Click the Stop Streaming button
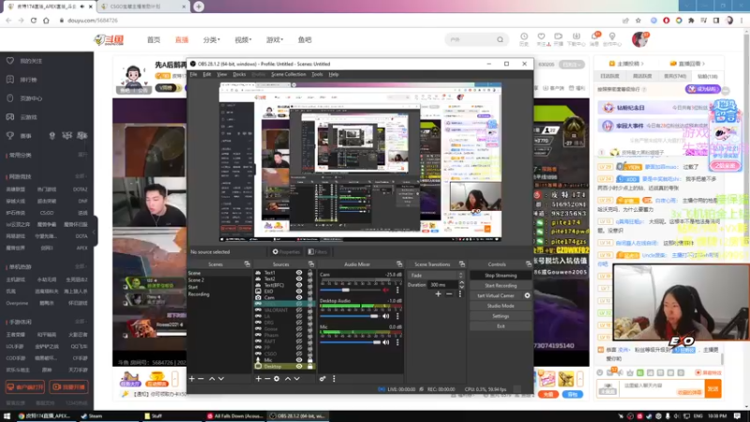750x422 pixels. 501,276
